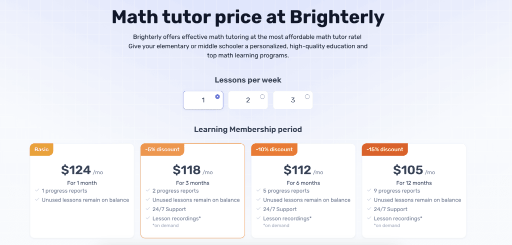512x245 pixels.
Task: Click checkmark beside 1 progress reports
Action: coord(37,191)
